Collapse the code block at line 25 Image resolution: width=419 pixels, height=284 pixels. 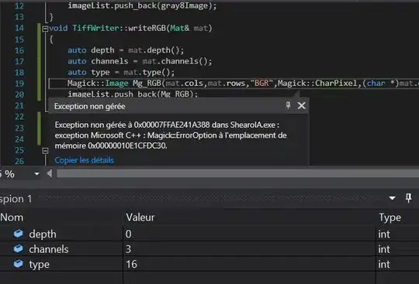tap(45, 151)
